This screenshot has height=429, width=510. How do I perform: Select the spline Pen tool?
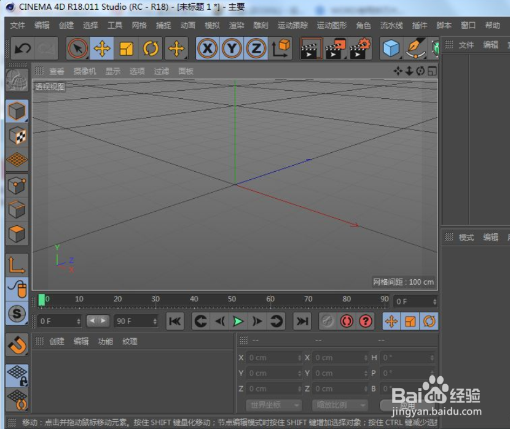pyautogui.click(x=415, y=48)
